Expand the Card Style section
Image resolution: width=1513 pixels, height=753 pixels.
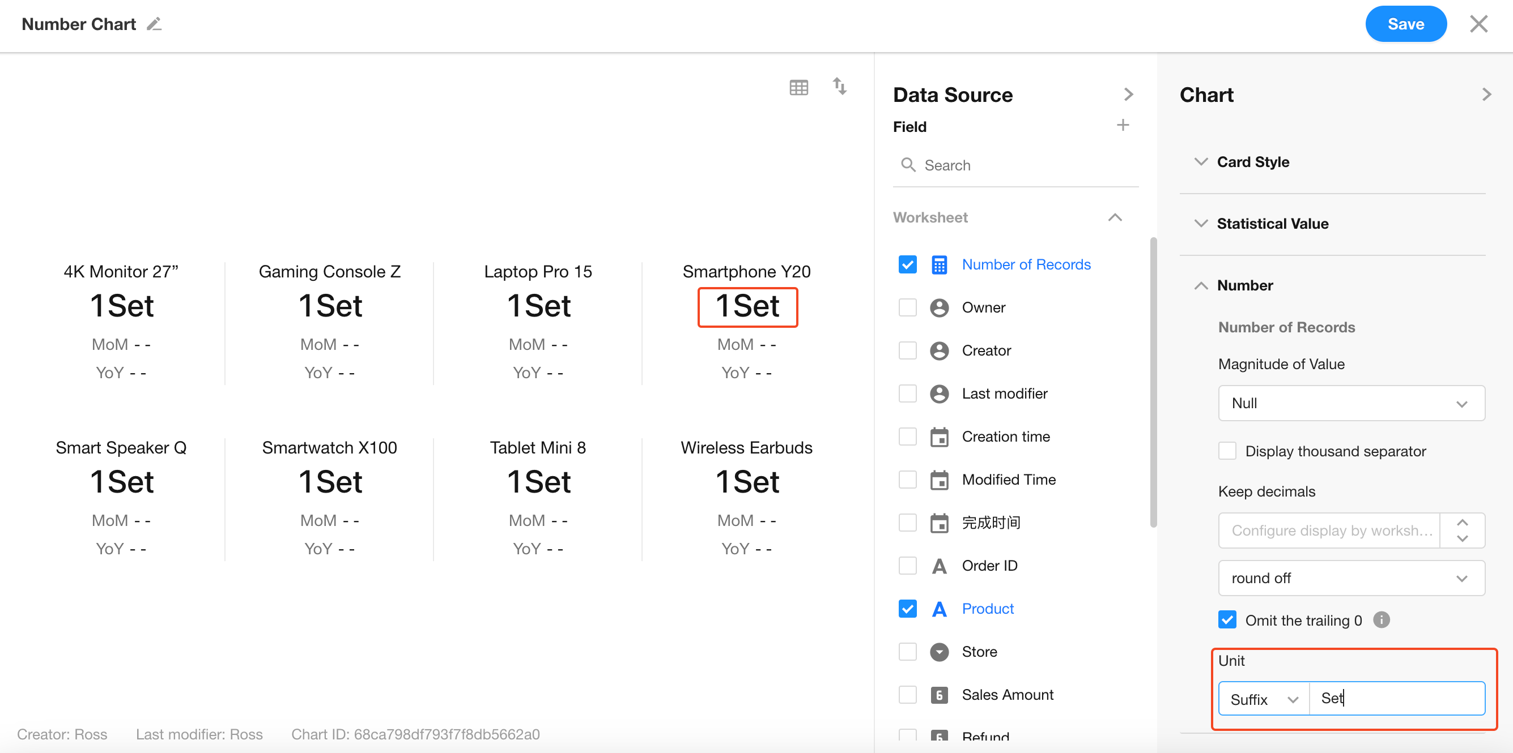click(x=1252, y=162)
